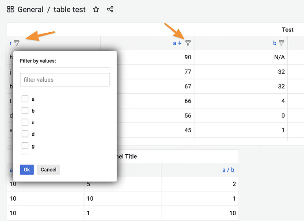Viewport: 304px width, 221px height.
Task: Star the table test dashboard
Action: tap(96, 9)
